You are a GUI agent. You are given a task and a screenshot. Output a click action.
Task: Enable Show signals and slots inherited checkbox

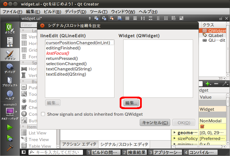(x=43, y=114)
